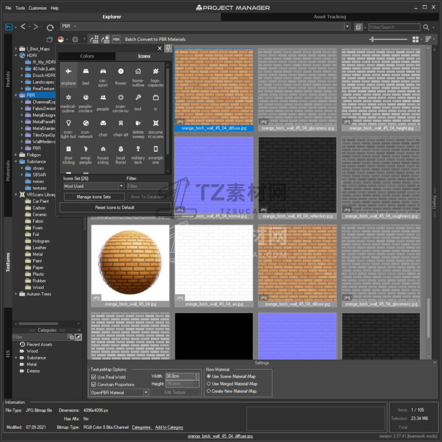Switch to the Colors tab
Screen dimensions: 442x442
[x=87, y=56]
